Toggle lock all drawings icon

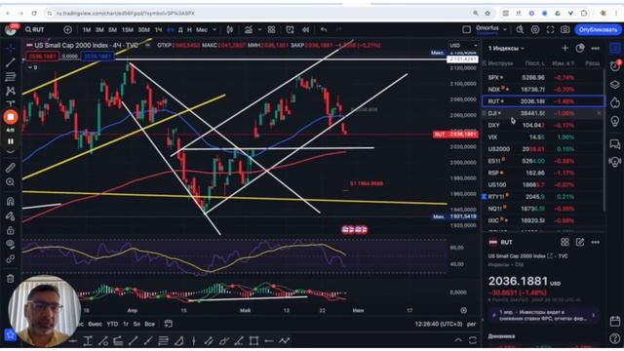[x=11, y=230]
